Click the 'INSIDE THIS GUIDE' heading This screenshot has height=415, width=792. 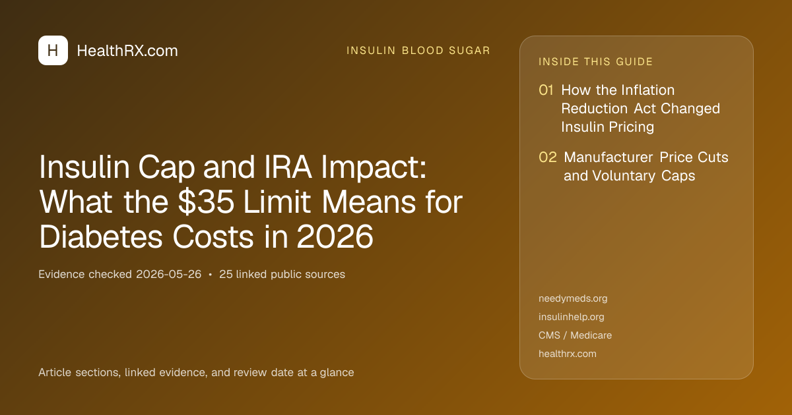596,62
